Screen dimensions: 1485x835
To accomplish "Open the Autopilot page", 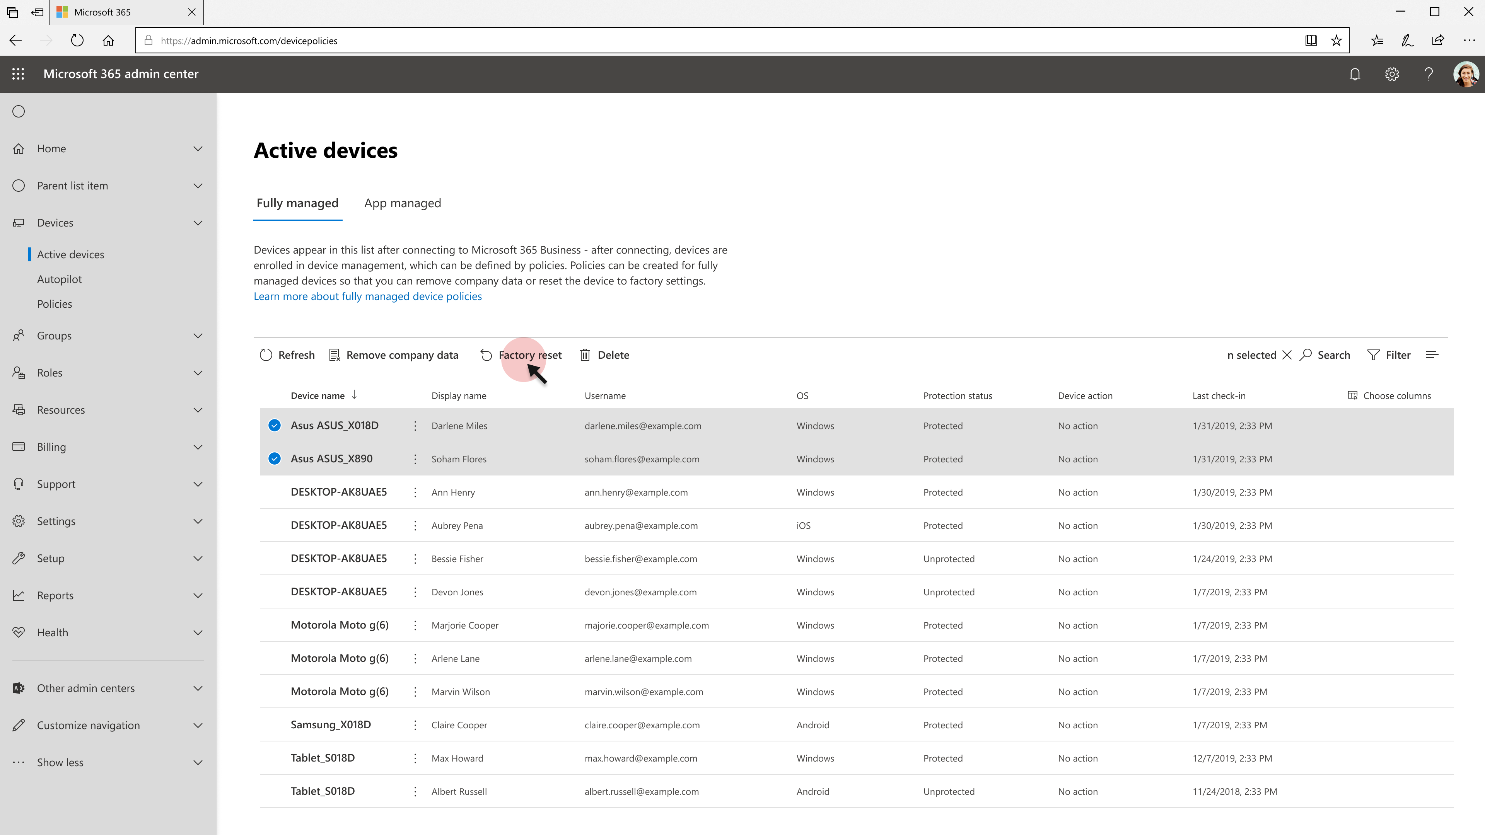I will (x=60, y=279).
